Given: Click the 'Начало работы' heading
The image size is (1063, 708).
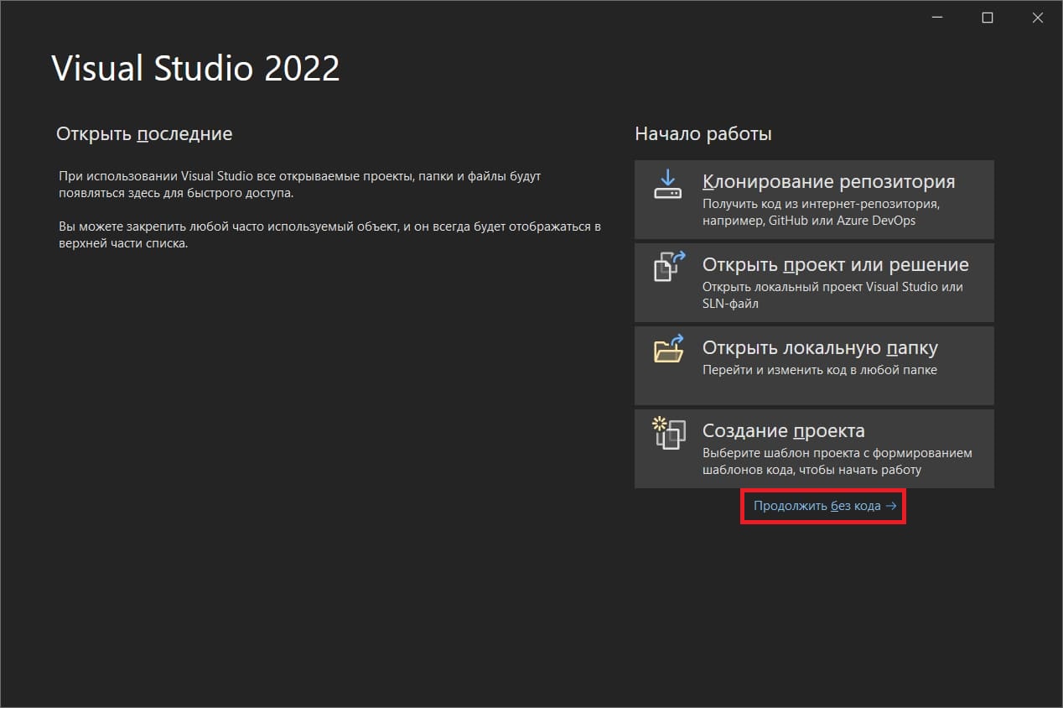Looking at the screenshot, I should [x=703, y=134].
